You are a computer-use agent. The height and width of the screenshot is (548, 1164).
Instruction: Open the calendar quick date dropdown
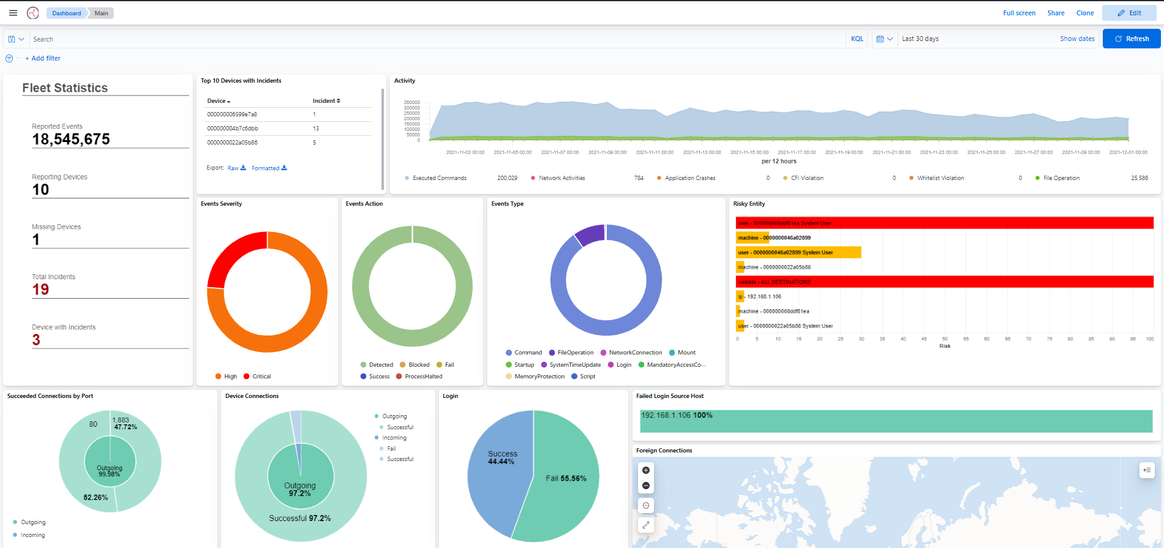[884, 39]
